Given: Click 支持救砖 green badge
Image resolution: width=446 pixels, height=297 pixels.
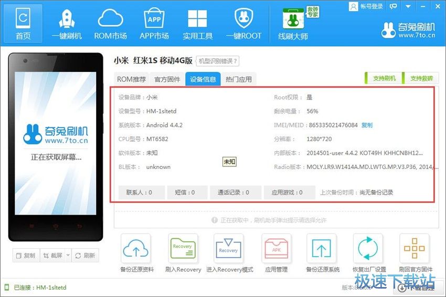Looking at the screenshot, I should (421, 78).
